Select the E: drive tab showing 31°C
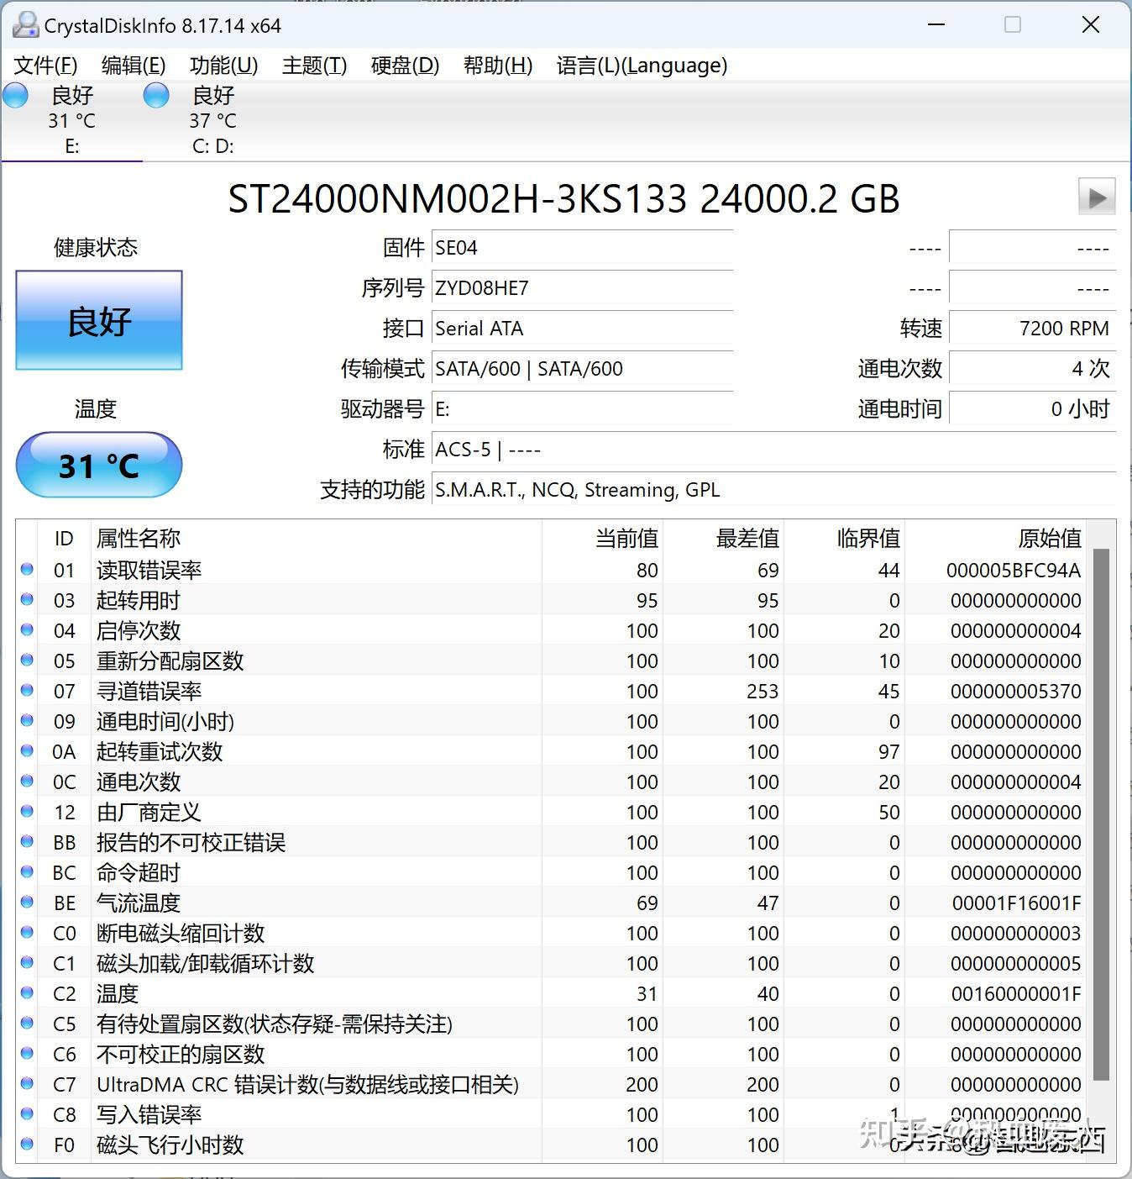The height and width of the screenshot is (1179, 1132). tap(71, 118)
